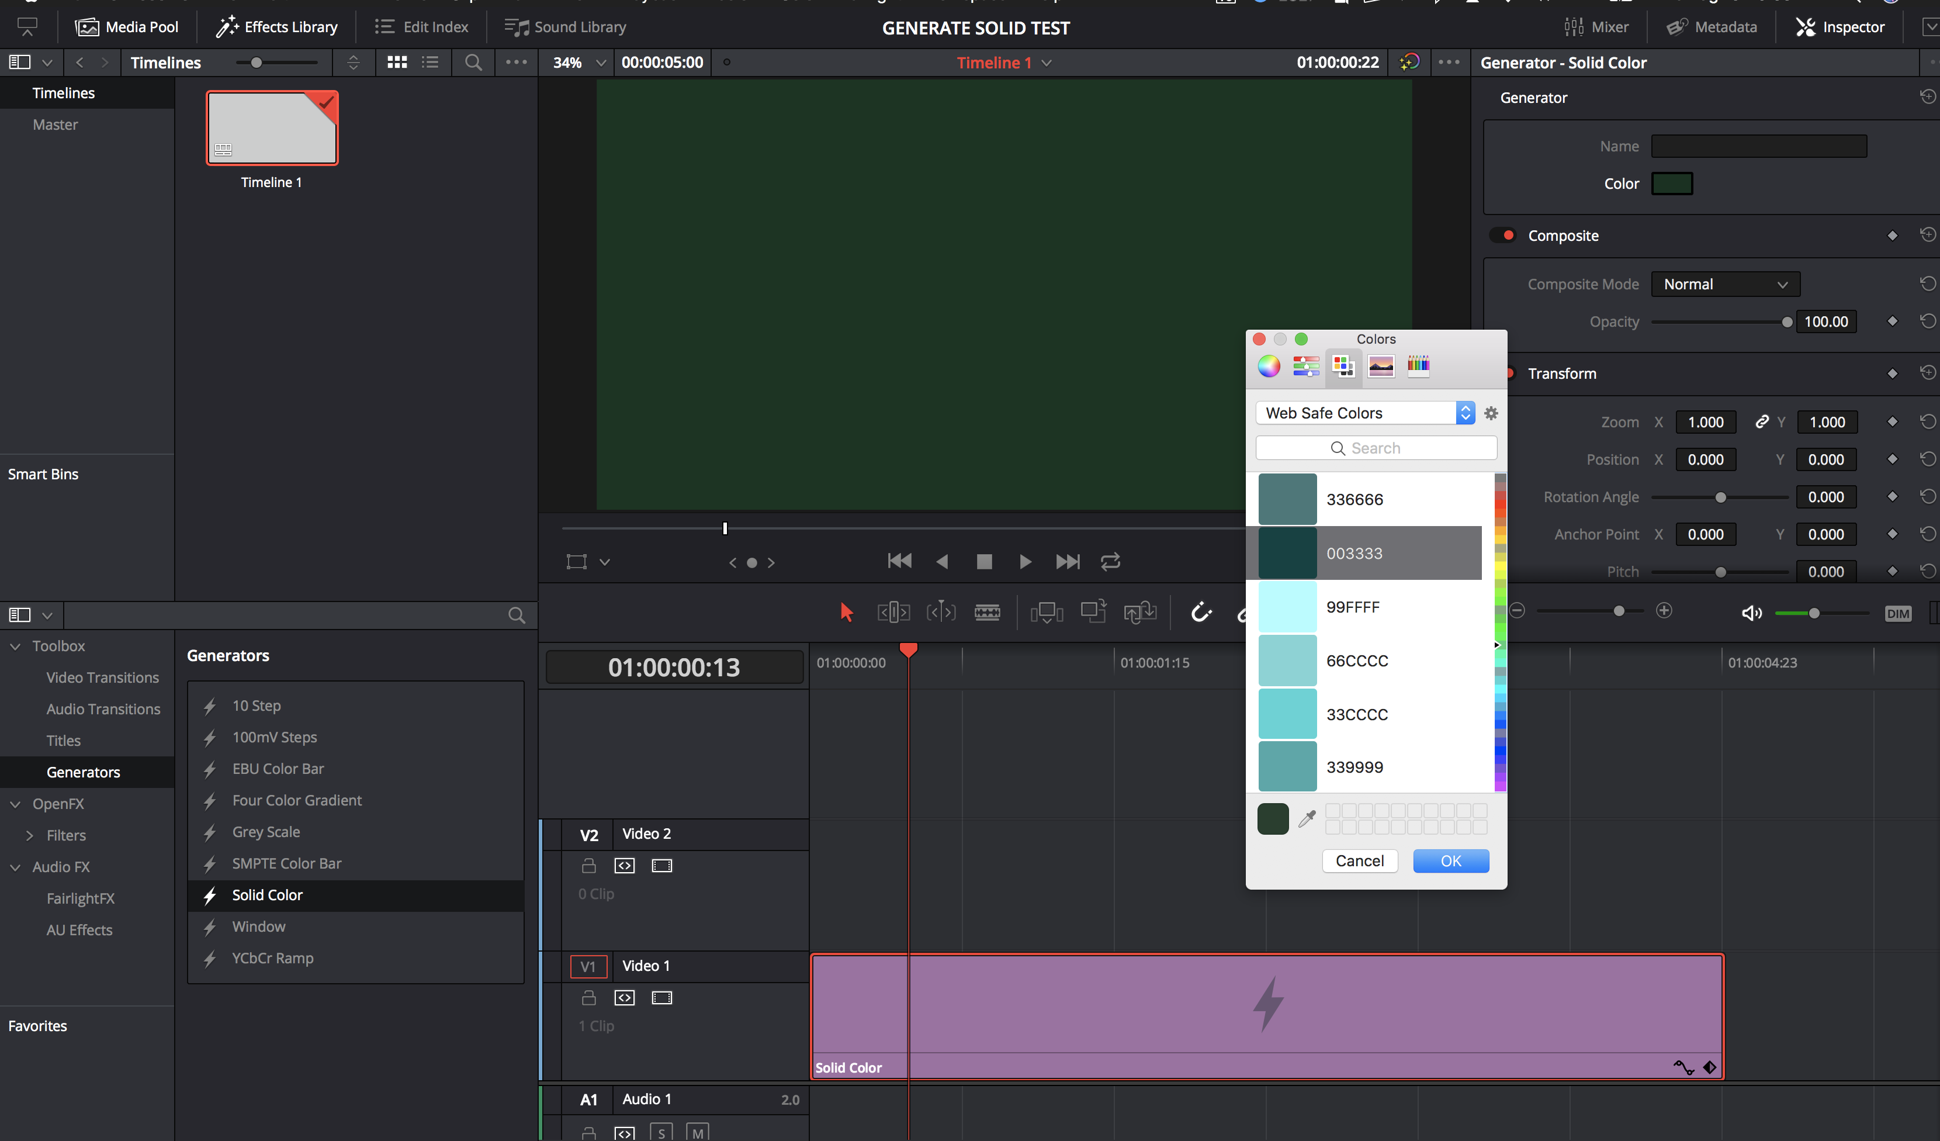
Task: Go to last frame in viewer
Action: click(x=1067, y=561)
